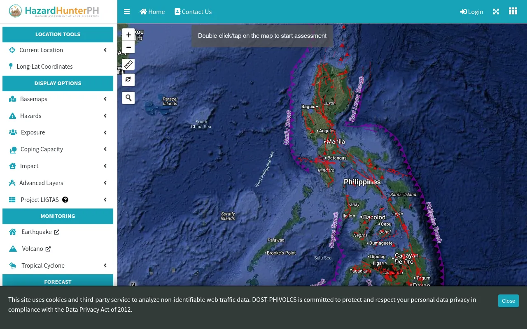Open the Login link
Viewport: 527px width, 329px height.
(471, 12)
